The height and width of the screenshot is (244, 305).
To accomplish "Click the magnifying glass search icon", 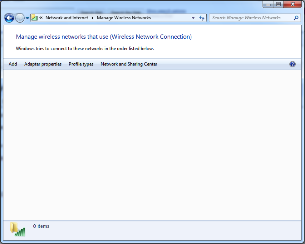I will pyautogui.click(x=296, y=18).
